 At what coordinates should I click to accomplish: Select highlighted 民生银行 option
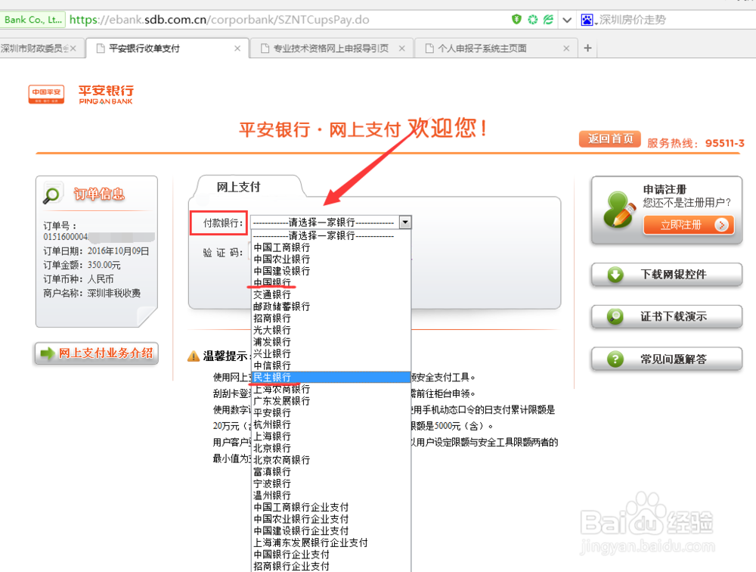point(331,378)
